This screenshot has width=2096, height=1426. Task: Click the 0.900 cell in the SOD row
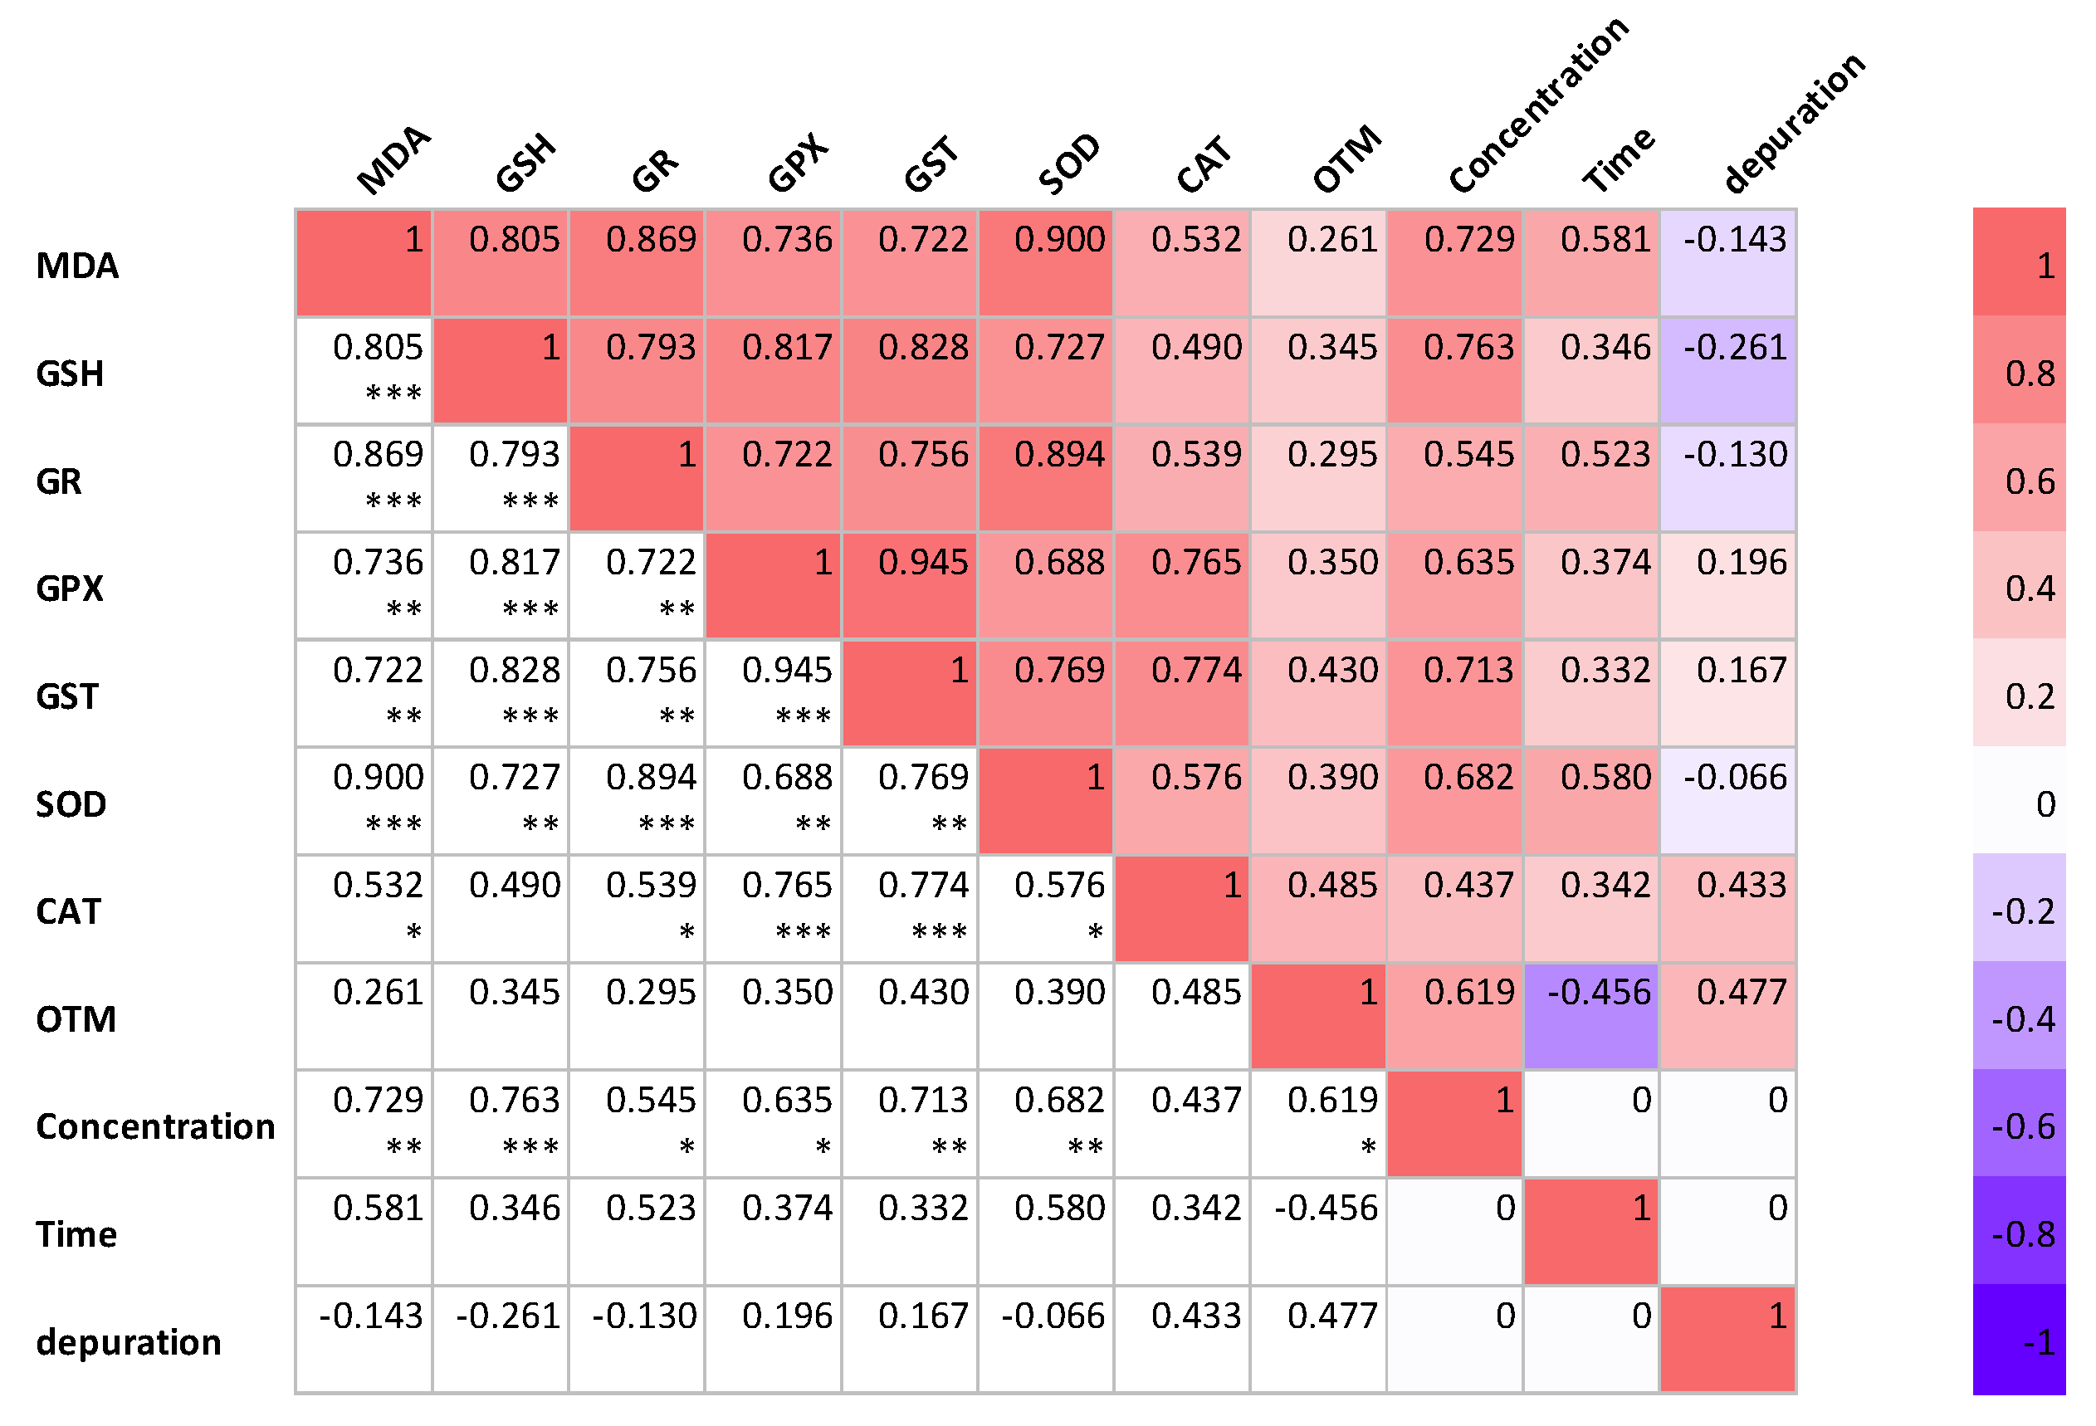[364, 802]
